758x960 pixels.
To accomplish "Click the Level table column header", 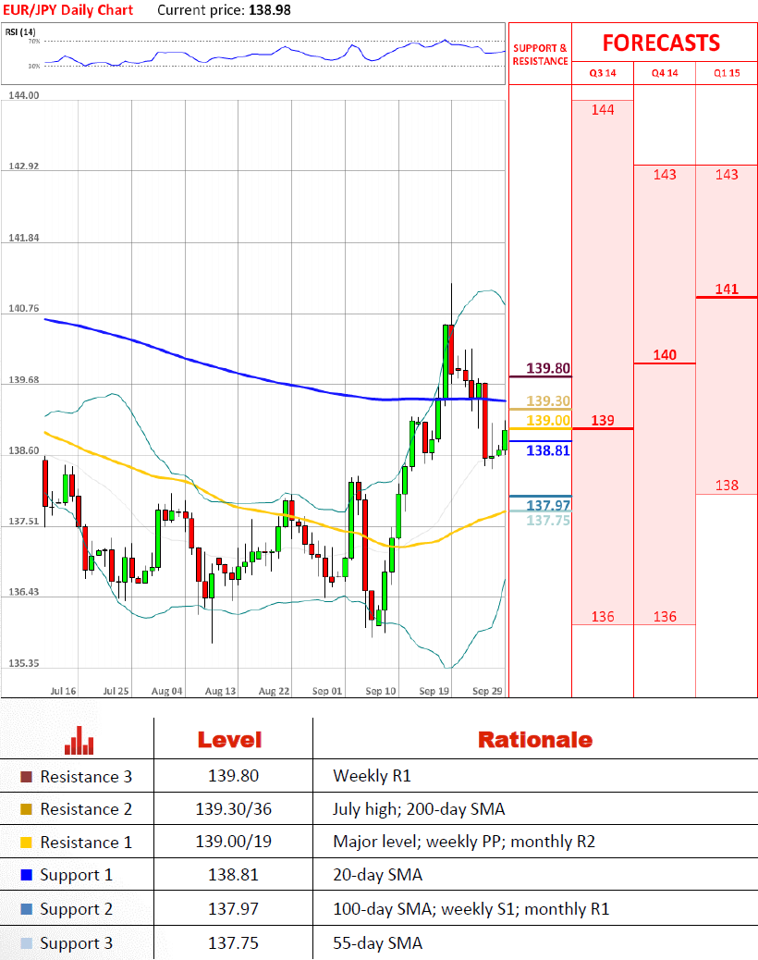I will 229,740.
